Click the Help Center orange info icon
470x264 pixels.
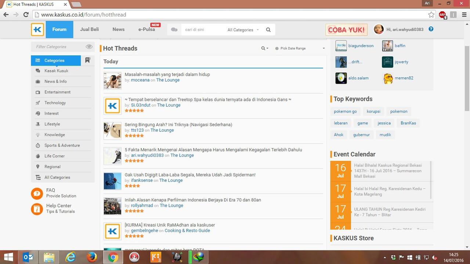click(37, 209)
